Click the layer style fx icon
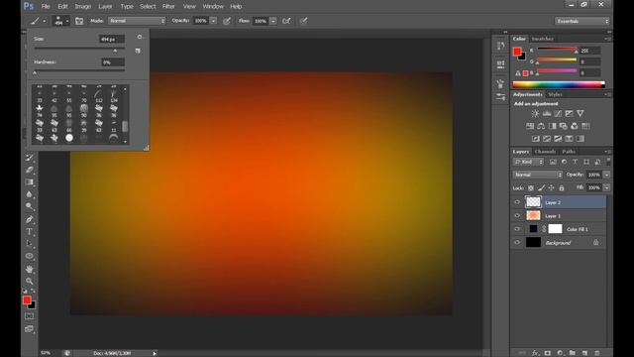 pos(535,353)
